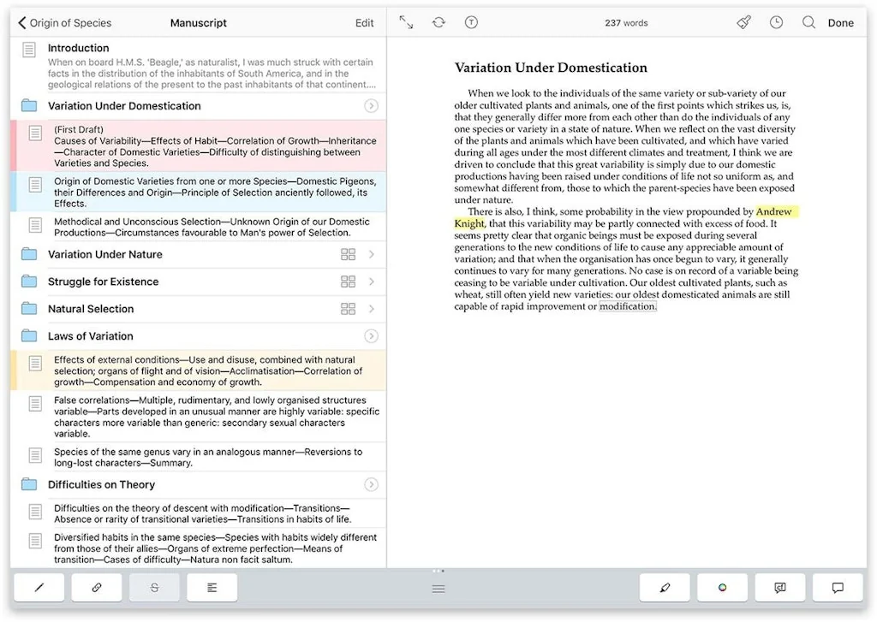Open the appearance paintbrush settings
The image size is (877, 622).
pos(743,22)
